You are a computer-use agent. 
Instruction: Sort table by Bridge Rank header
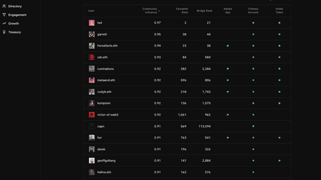coord(204,10)
